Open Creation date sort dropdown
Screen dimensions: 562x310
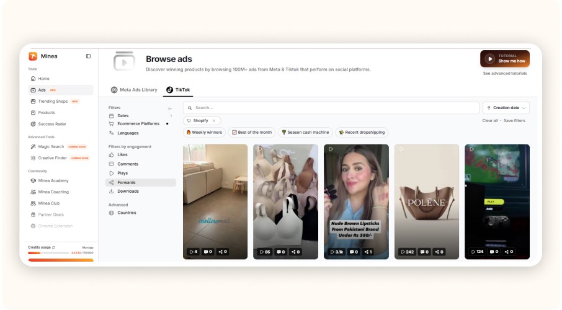pos(506,108)
